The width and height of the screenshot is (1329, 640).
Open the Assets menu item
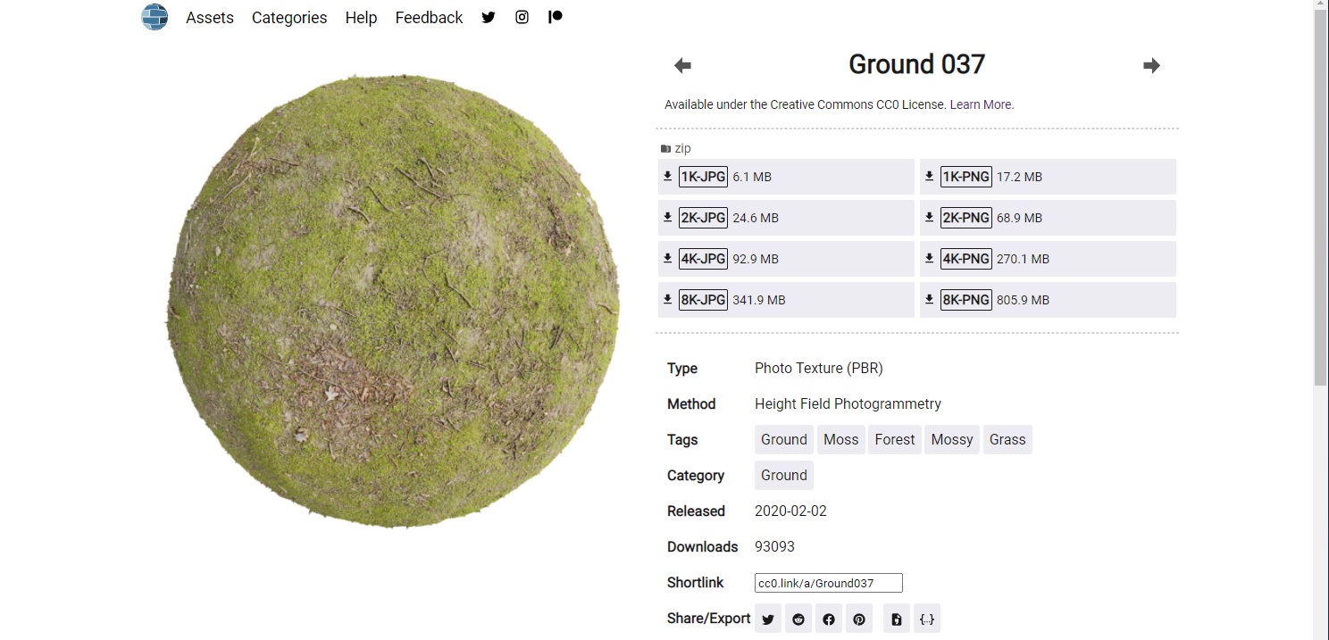(210, 18)
